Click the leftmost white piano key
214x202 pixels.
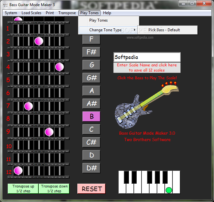click(x=122, y=189)
